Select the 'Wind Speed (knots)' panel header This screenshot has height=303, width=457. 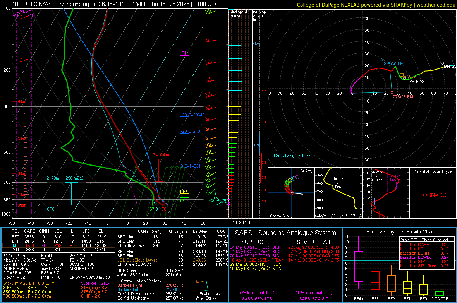238,14
